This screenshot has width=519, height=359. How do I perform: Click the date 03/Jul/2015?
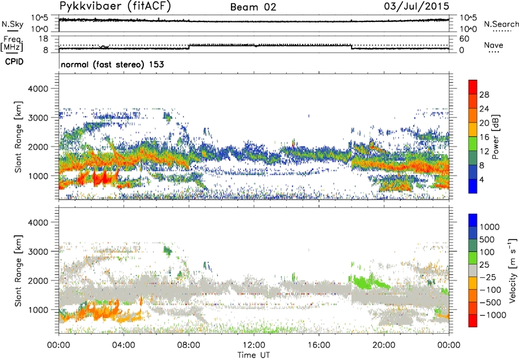416,6
